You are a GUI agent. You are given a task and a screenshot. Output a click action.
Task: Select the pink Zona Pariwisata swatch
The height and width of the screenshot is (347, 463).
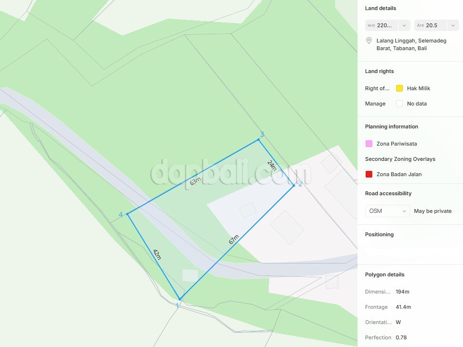(x=369, y=144)
